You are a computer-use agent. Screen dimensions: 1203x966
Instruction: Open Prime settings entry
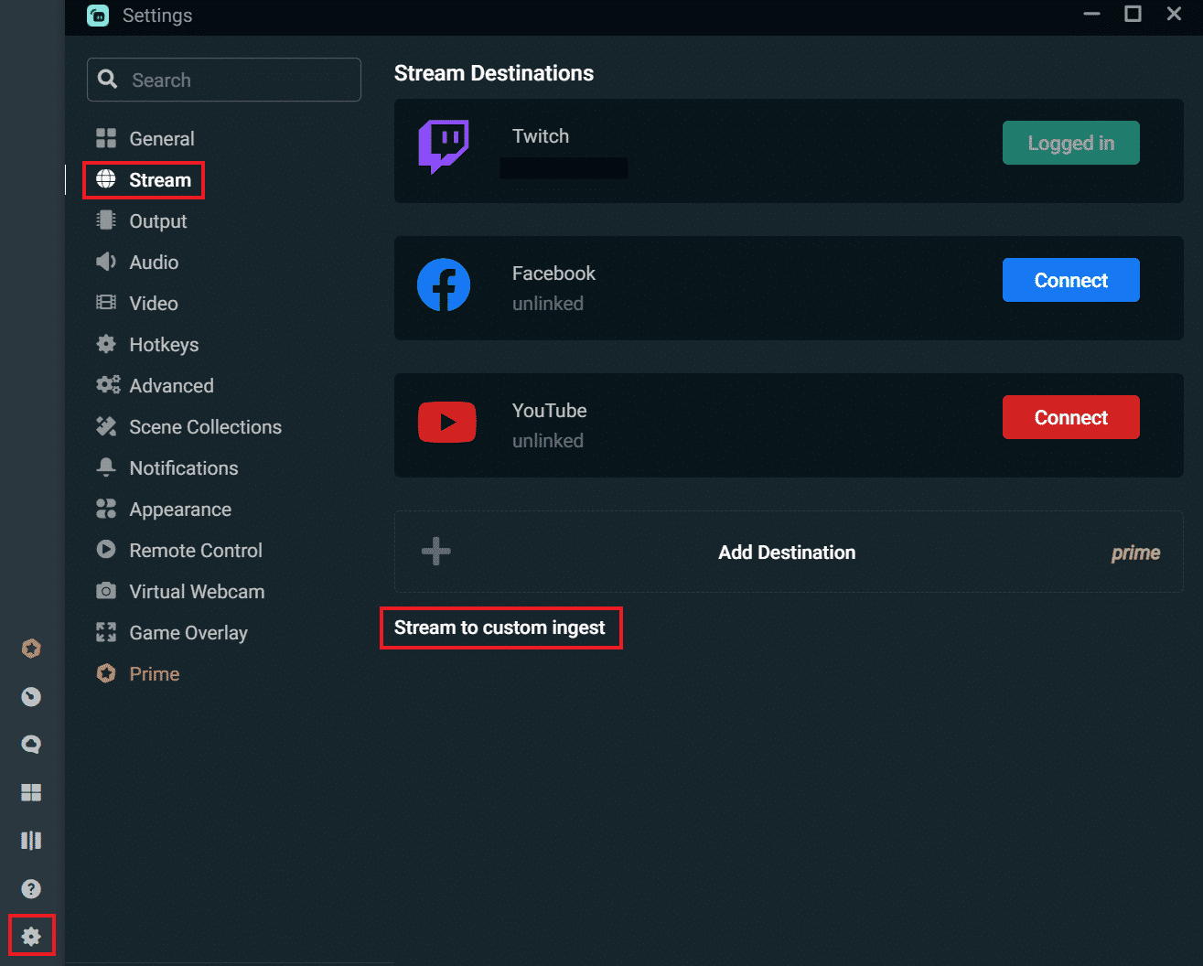155,673
